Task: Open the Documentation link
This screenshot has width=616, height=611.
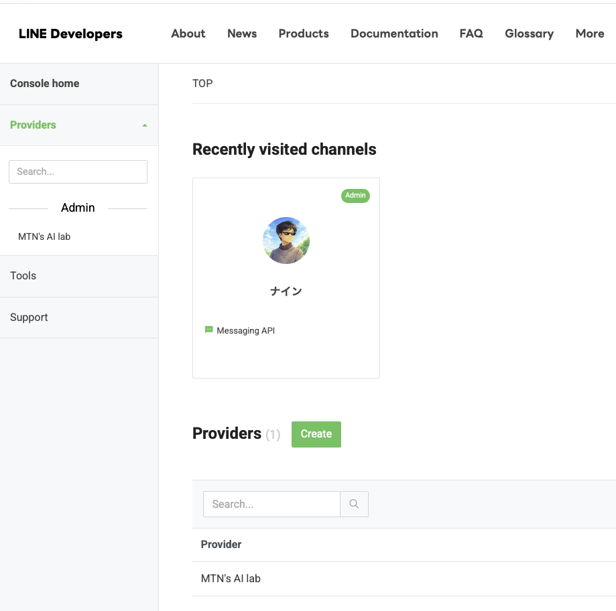Action: [x=394, y=33]
